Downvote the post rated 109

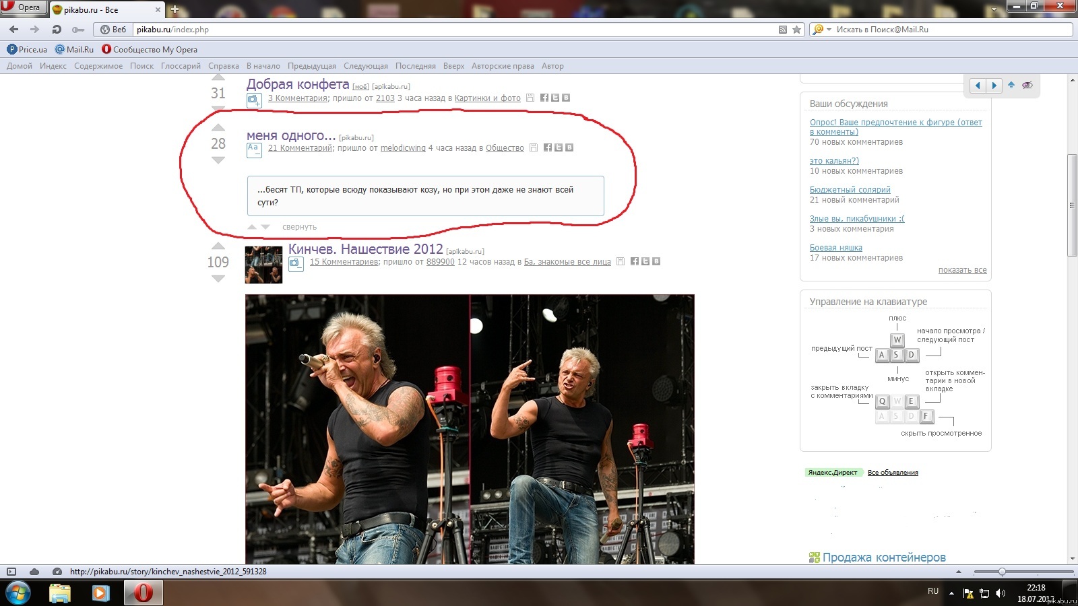[218, 279]
